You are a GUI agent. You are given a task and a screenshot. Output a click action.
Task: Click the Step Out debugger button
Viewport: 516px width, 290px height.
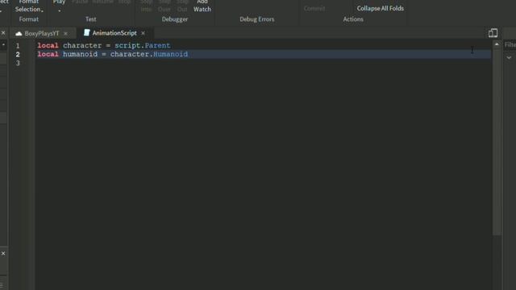pos(182,6)
